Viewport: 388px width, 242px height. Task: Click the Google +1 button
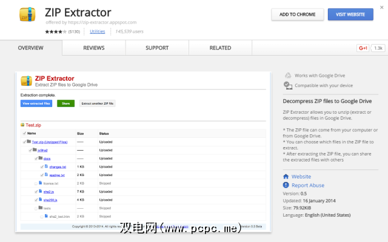coord(363,48)
